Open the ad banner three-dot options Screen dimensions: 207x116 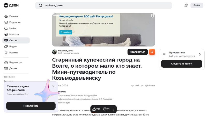[x=152, y=16]
